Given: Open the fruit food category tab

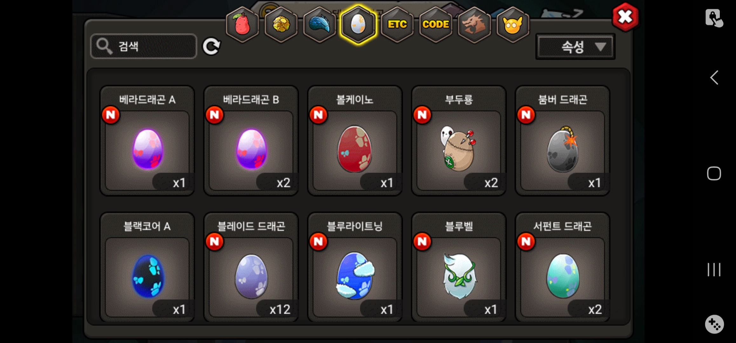Looking at the screenshot, I should point(242,25).
